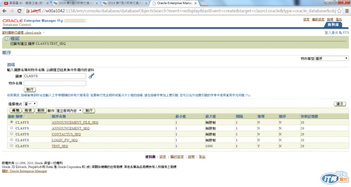The height and width of the screenshot is (187, 351).
Task: Open the 物件類型 dropdown showing 順序
Action: [x=332, y=58]
